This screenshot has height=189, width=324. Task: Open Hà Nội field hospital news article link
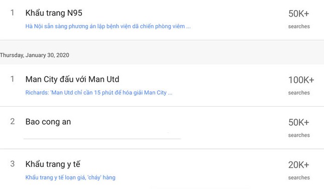pos(108,27)
